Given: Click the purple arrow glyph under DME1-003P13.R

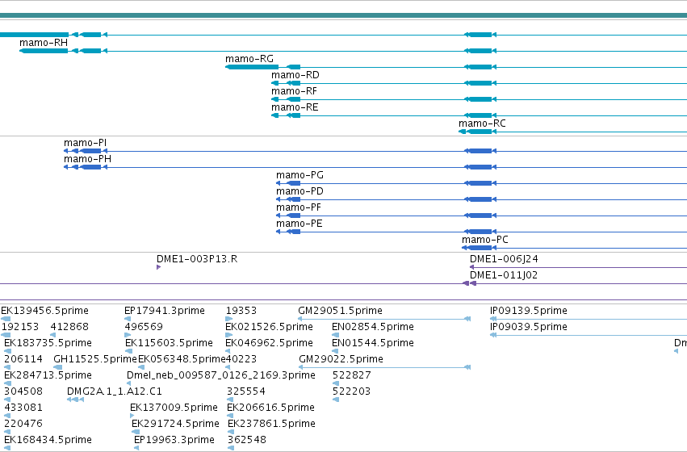Looking at the screenshot, I should [158, 267].
